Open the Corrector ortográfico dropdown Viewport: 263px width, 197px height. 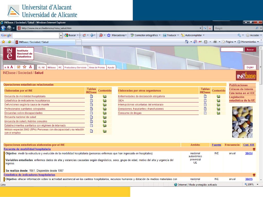(159, 35)
